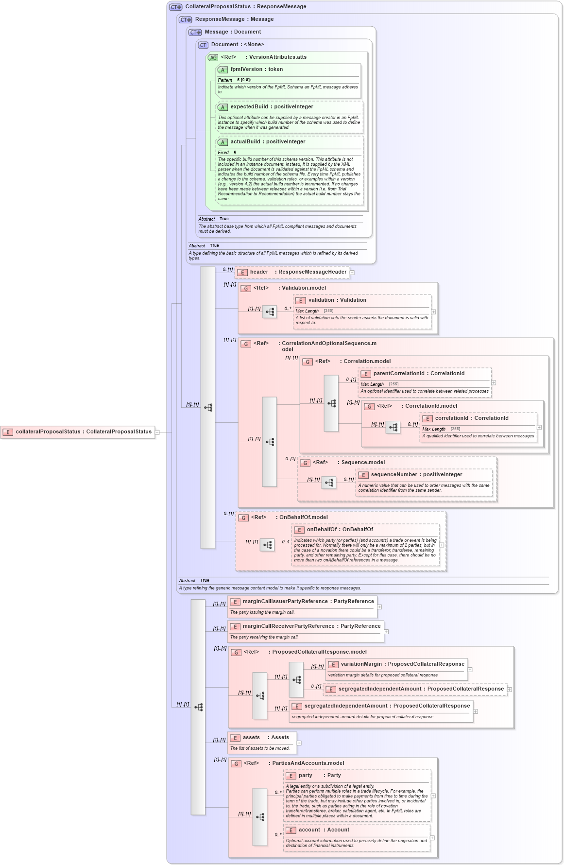Click the G icon of CorrelationAndOptionalSequence model
564x865 pixels.
click(246, 344)
